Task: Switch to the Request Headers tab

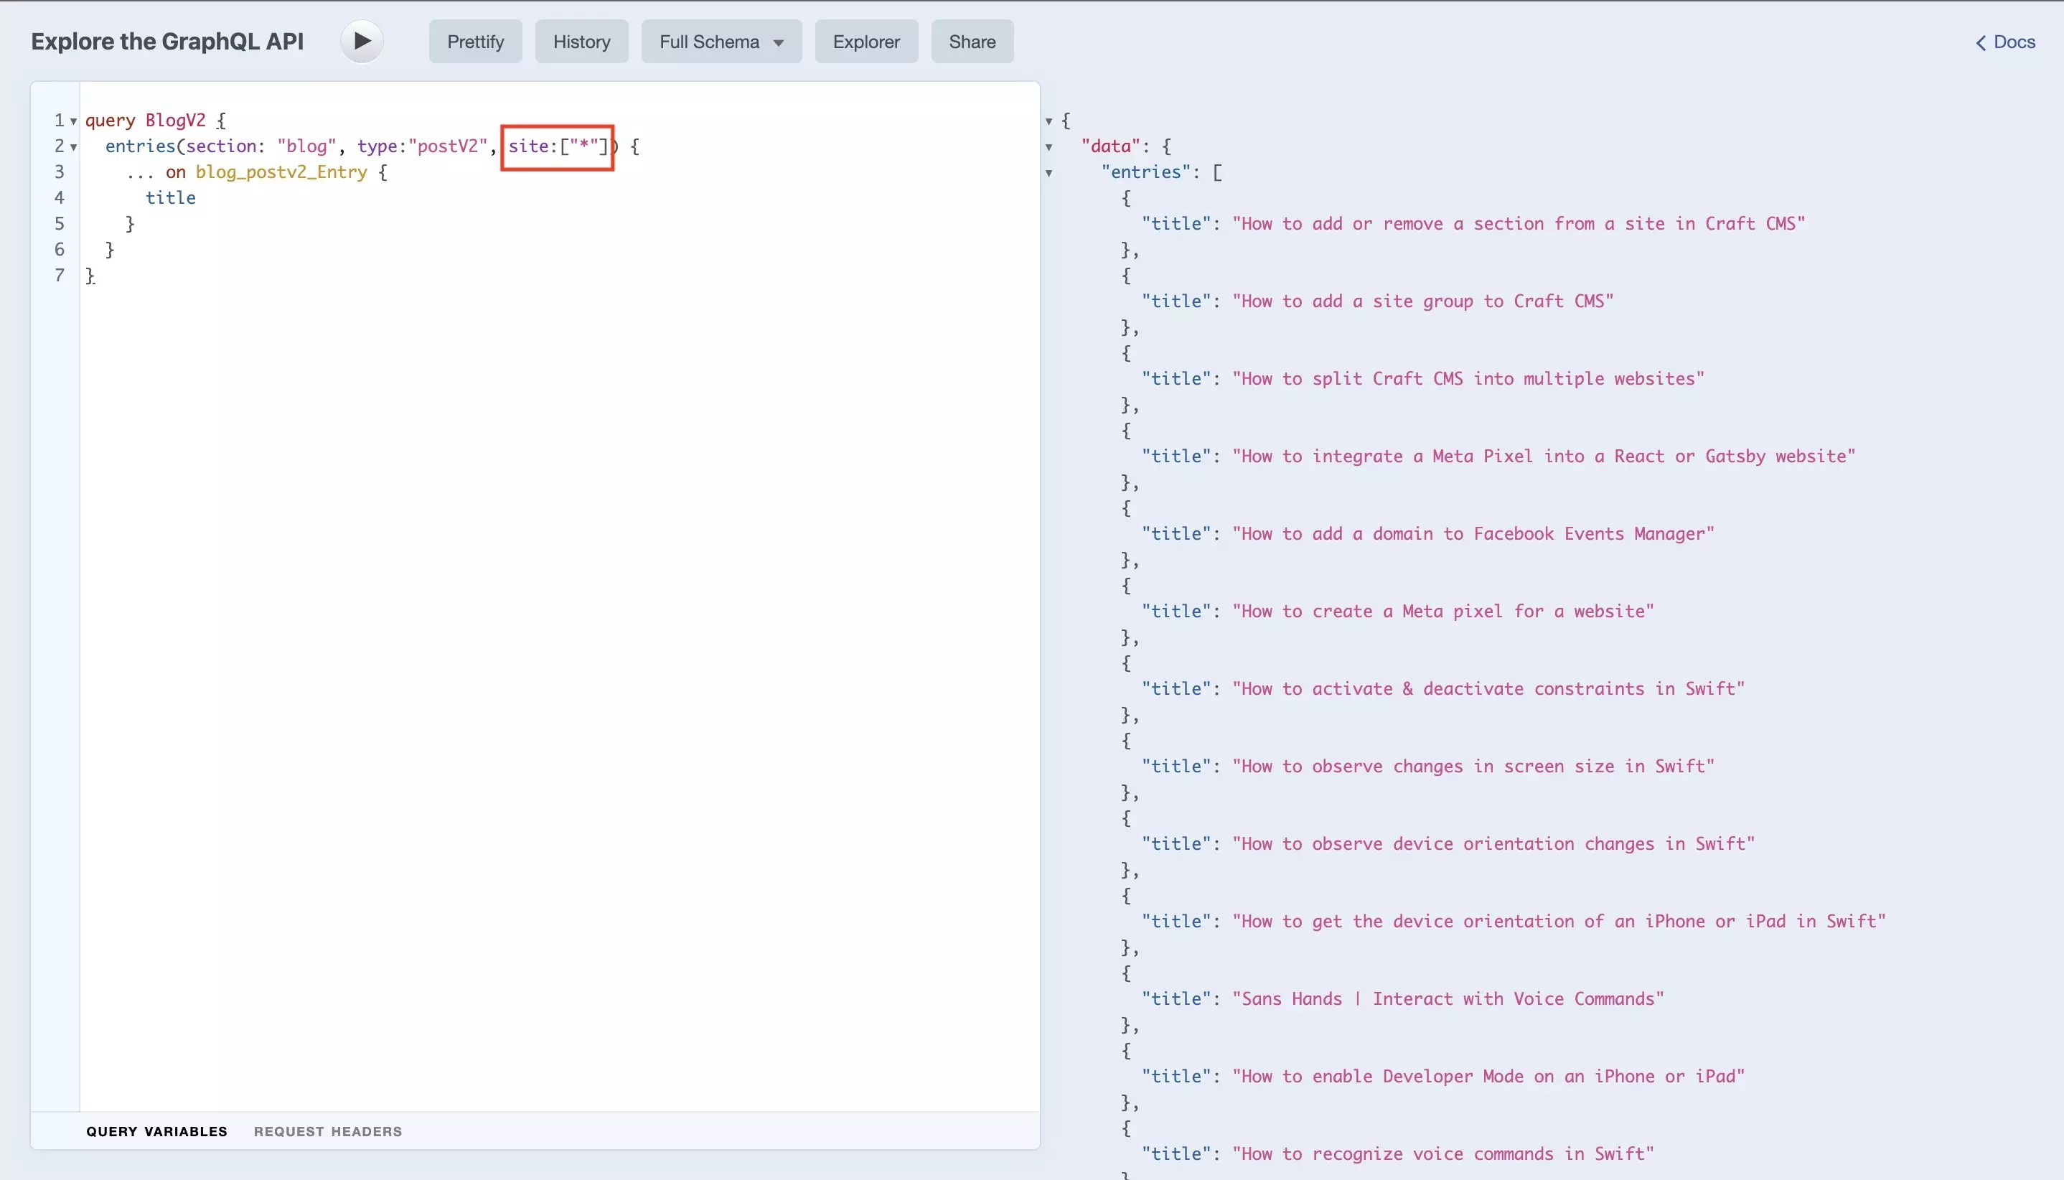Action: [x=327, y=1130]
